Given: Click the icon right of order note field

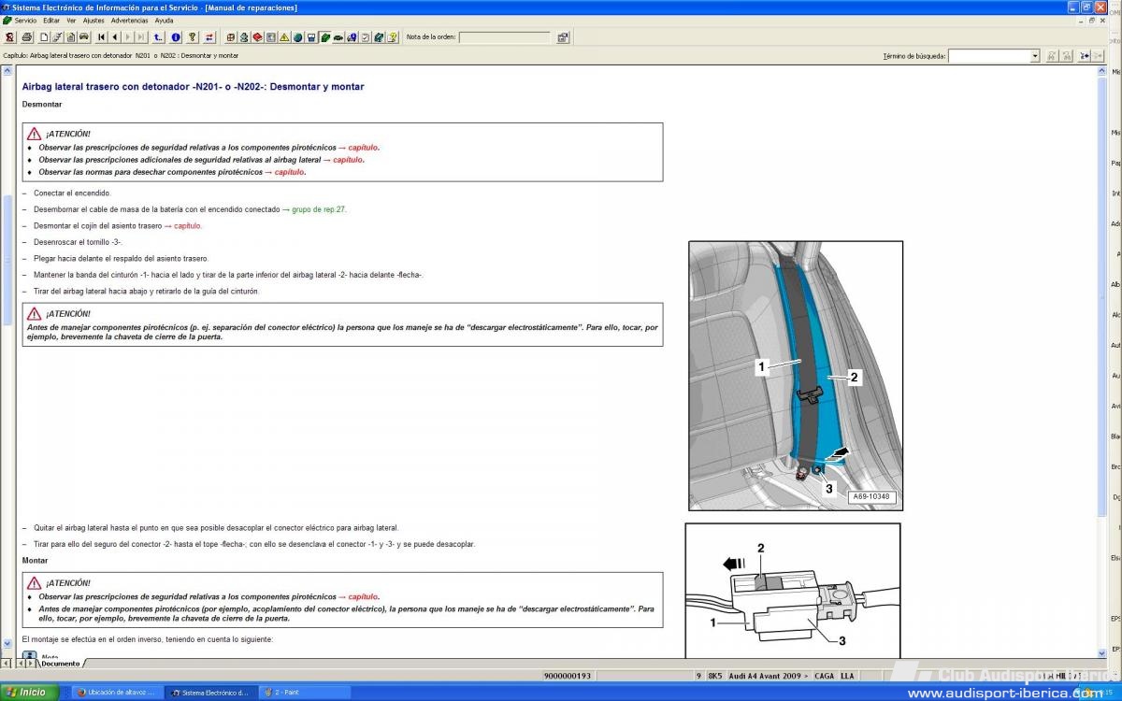Looking at the screenshot, I should pos(563,37).
